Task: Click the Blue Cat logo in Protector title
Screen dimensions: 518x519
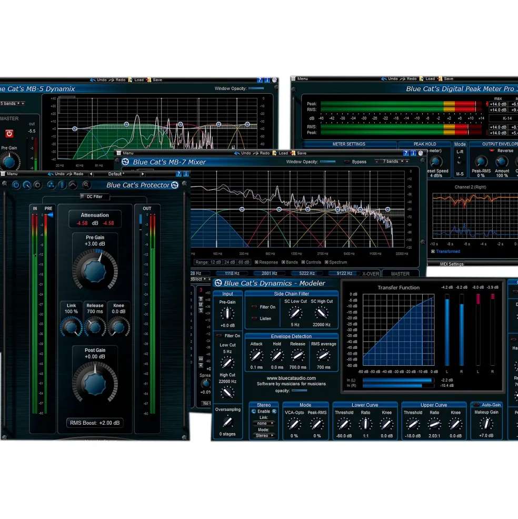Action: [x=175, y=185]
